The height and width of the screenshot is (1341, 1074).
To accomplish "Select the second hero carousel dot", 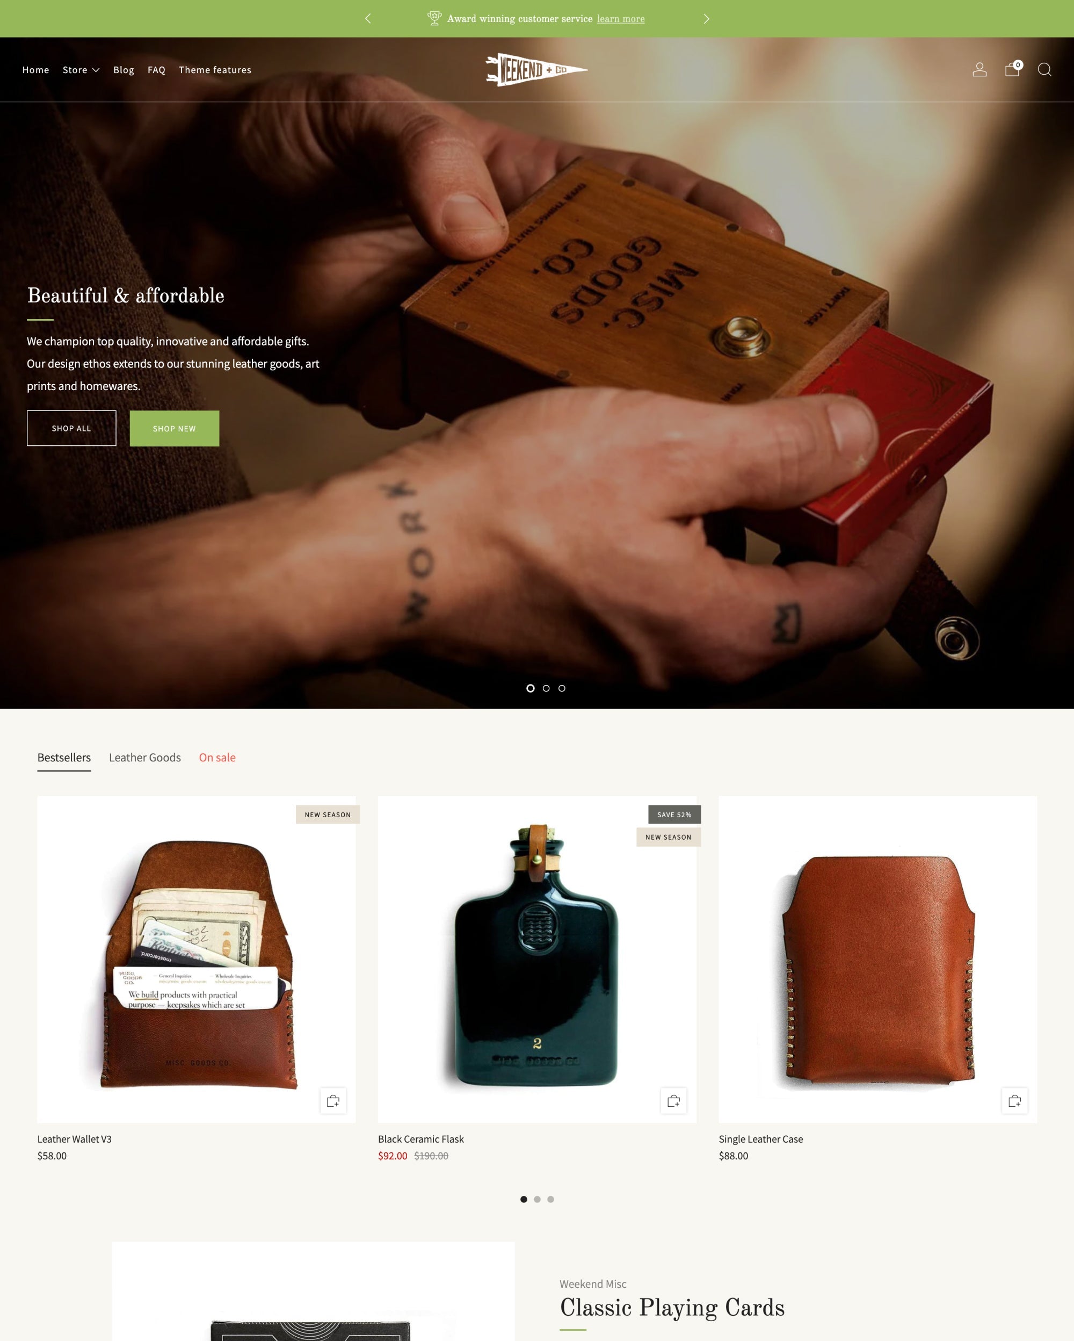I will point(546,689).
